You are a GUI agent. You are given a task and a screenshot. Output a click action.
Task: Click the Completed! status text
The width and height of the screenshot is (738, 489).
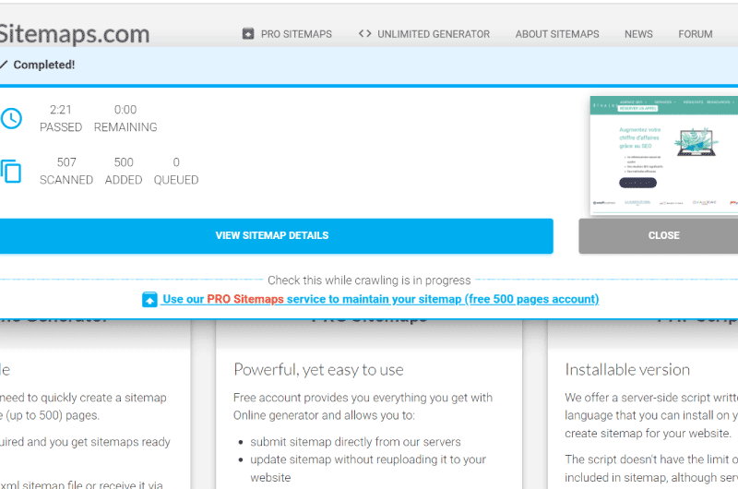tap(43, 65)
